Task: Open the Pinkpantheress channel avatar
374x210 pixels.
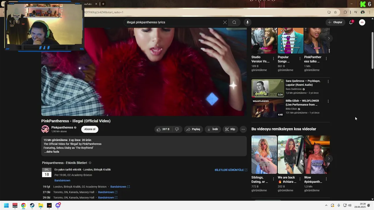Action: point(45,129)
